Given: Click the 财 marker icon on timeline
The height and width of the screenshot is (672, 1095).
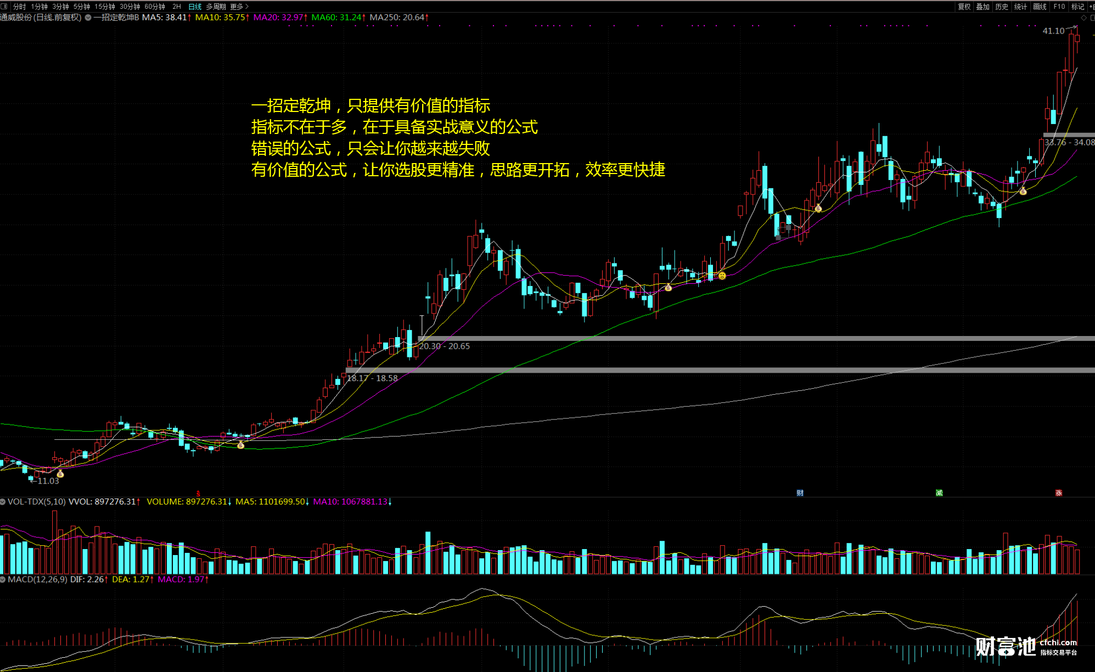Looking at the screenshot, I should [x=800, y=493].
